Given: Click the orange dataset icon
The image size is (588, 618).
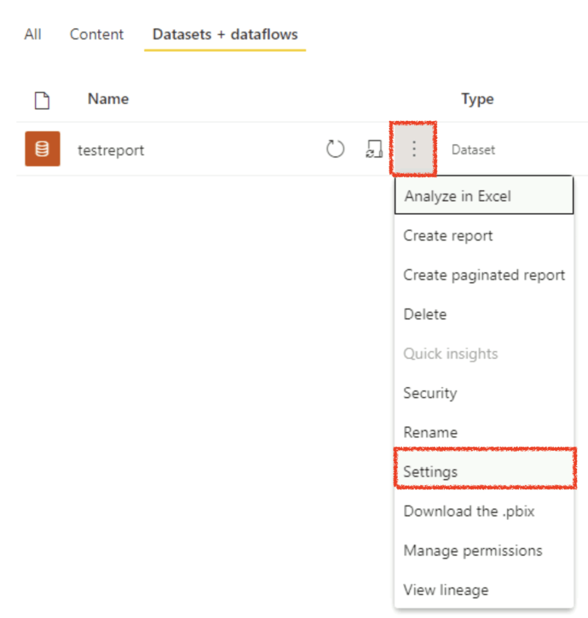Looking at the screenshot, I should [x=42, y=149].
